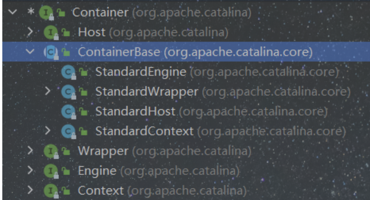Click the StandardHost class icon
This screenshot has width=370, height=200.
(67, 112)
